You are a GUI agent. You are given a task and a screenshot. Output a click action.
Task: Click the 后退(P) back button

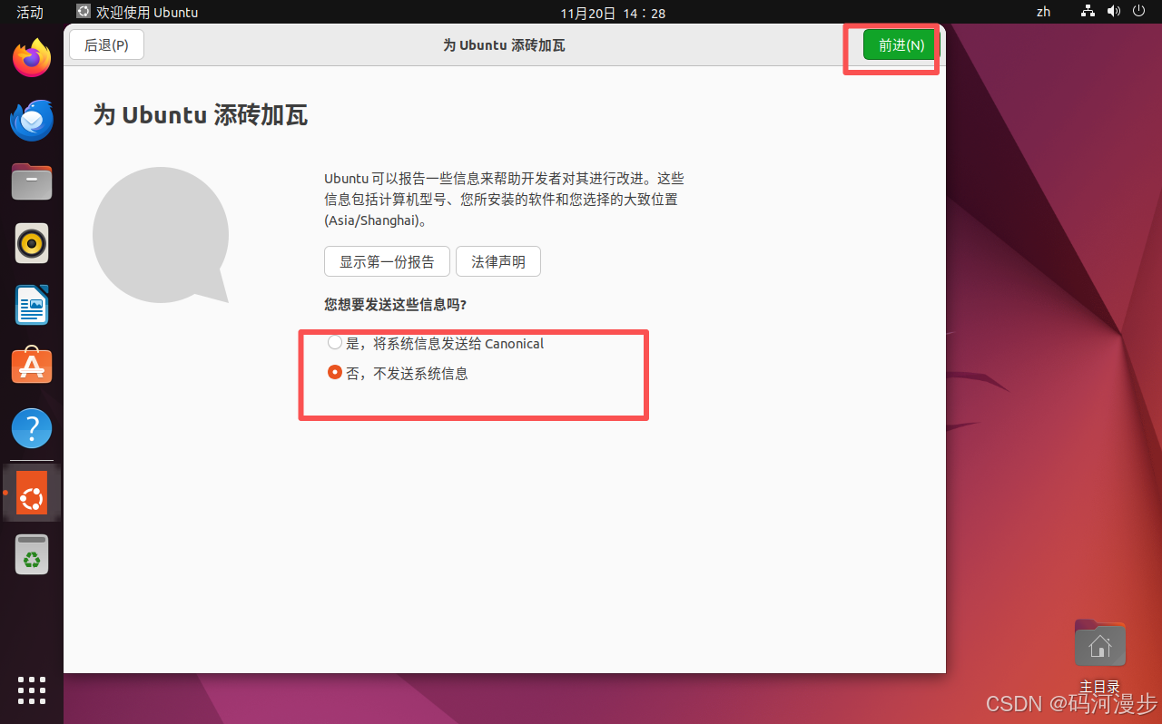(106, 44)
